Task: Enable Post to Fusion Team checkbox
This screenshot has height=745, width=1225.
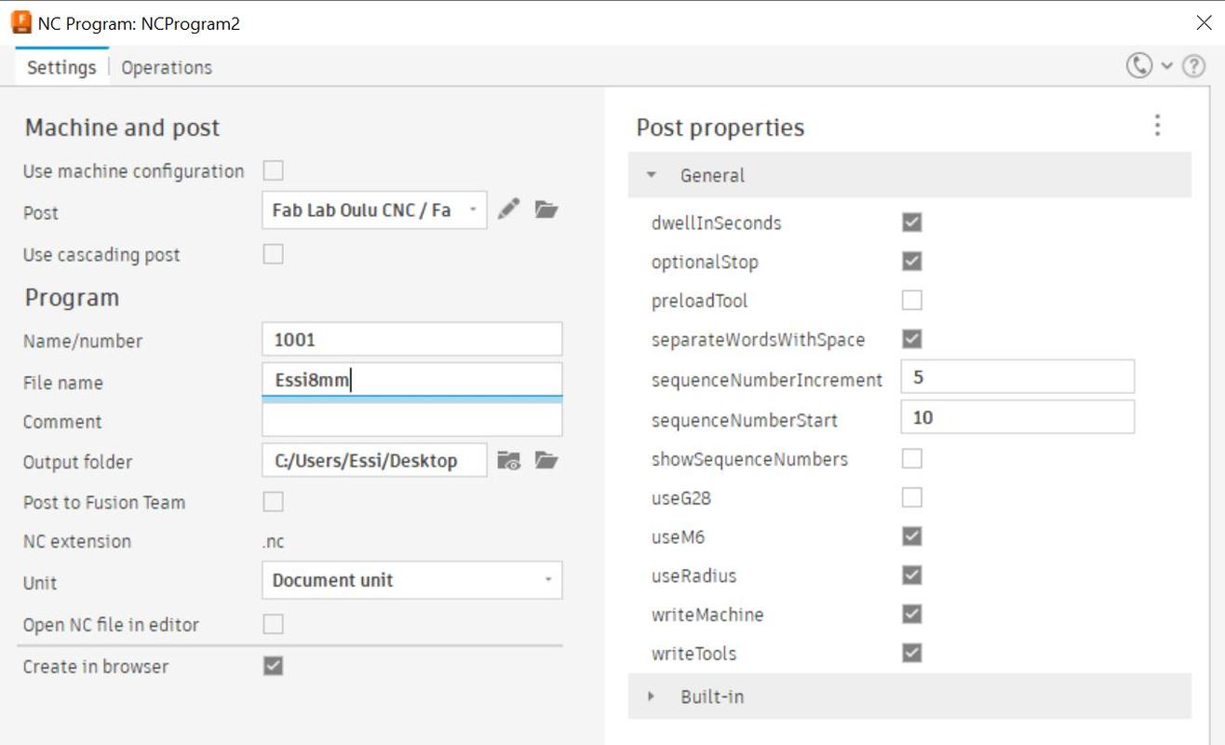Action: point(273,502)
